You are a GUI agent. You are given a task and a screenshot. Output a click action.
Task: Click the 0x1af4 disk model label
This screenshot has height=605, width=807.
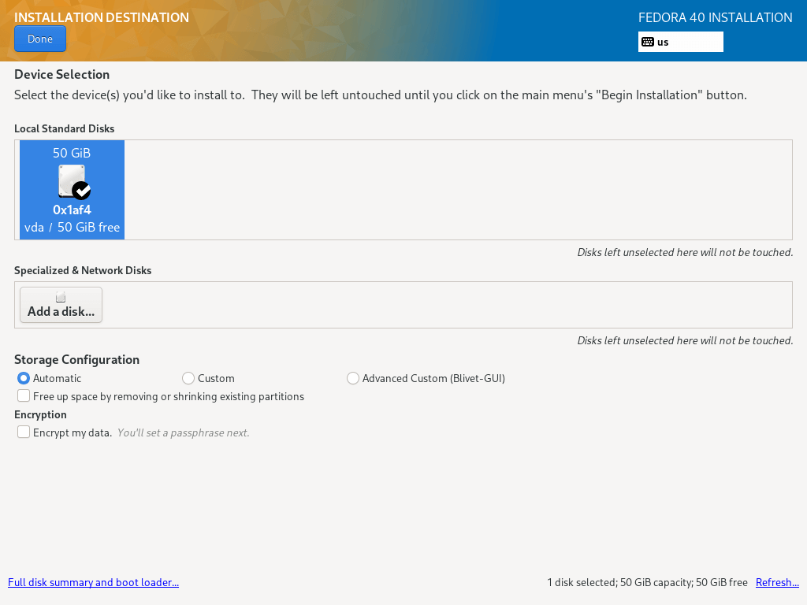pos(72,210)
